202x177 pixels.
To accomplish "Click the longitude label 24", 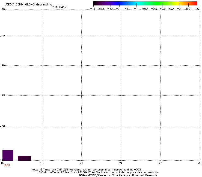I will 121,163.
